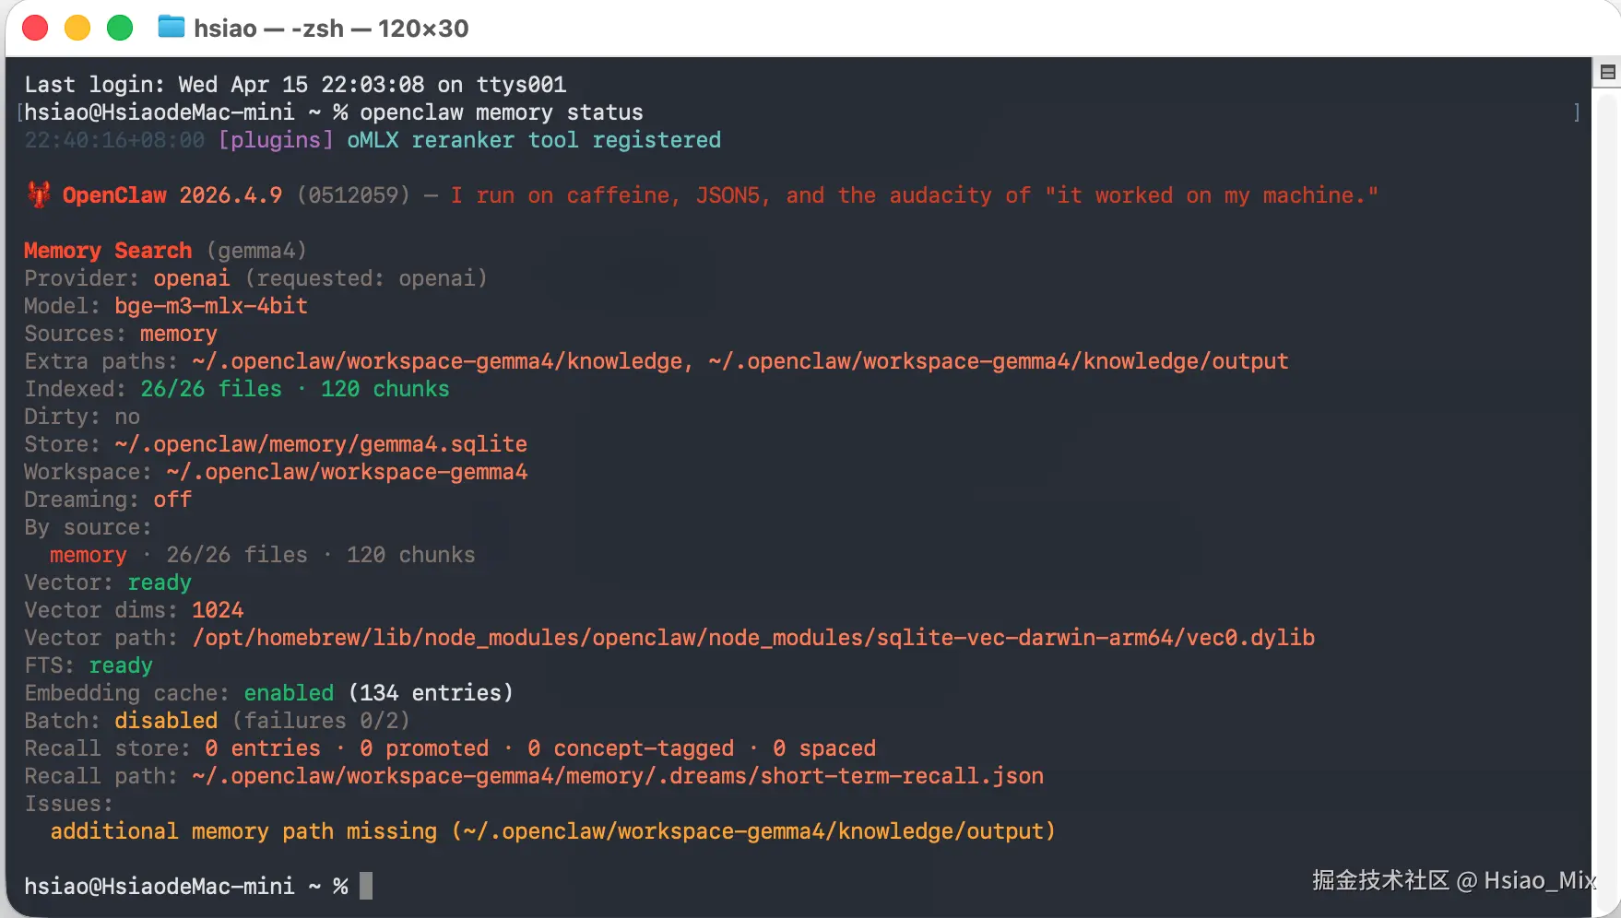
Task: Click the Dirty value "no"
Action: pos(127,417)
